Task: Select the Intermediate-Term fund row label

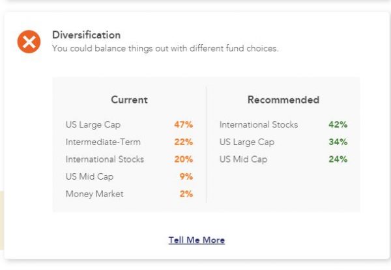Action: point(103,142)
